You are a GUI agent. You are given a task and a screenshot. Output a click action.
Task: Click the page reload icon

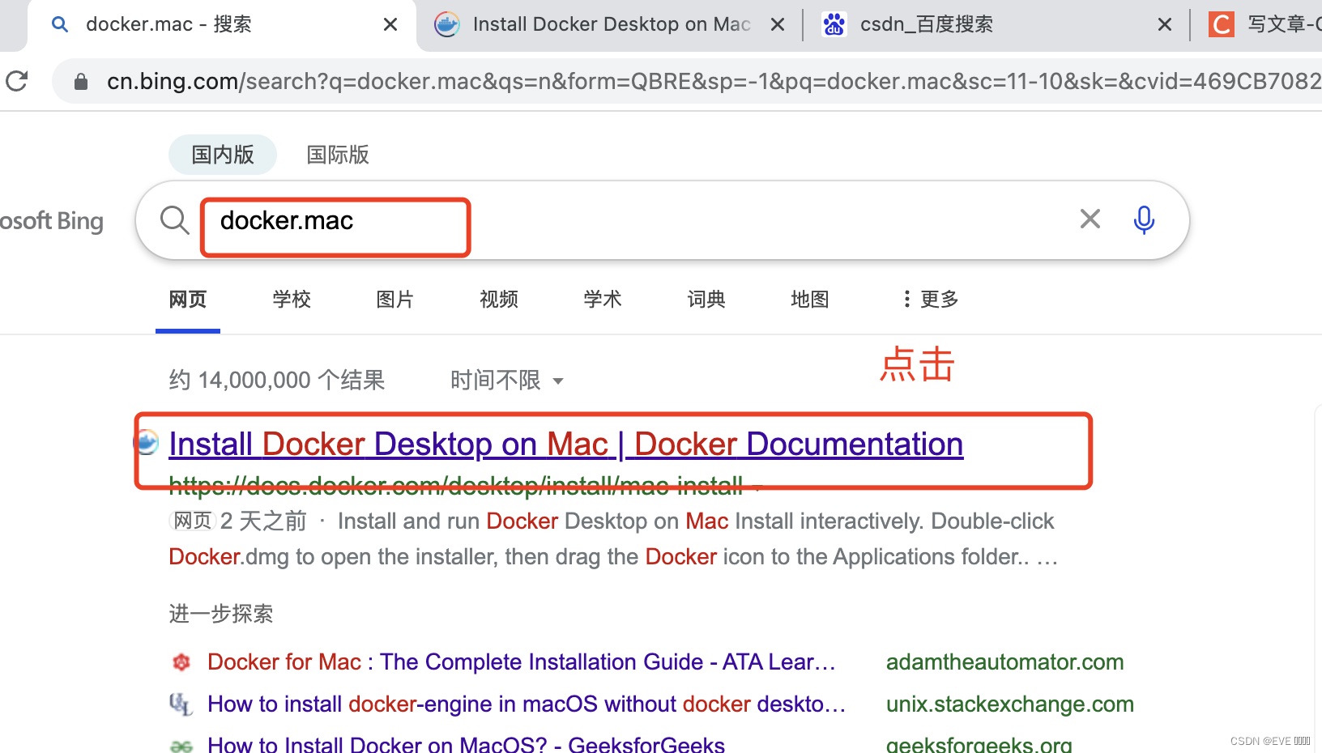click(16, 81)
